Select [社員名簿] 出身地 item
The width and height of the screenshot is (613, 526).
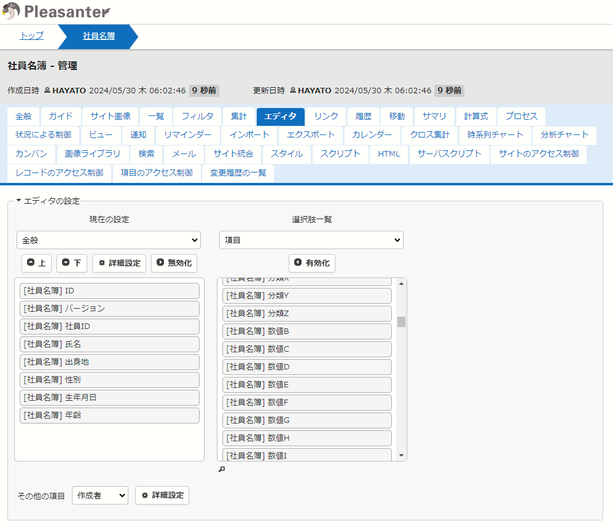click(x=109, y=362)
